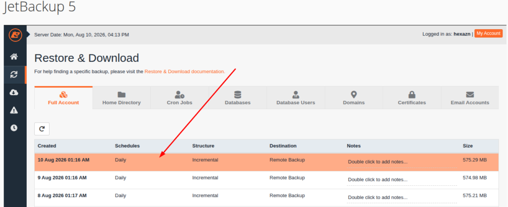
Task: Open the Cron Jobs tab
Action: tap(180, 98)
